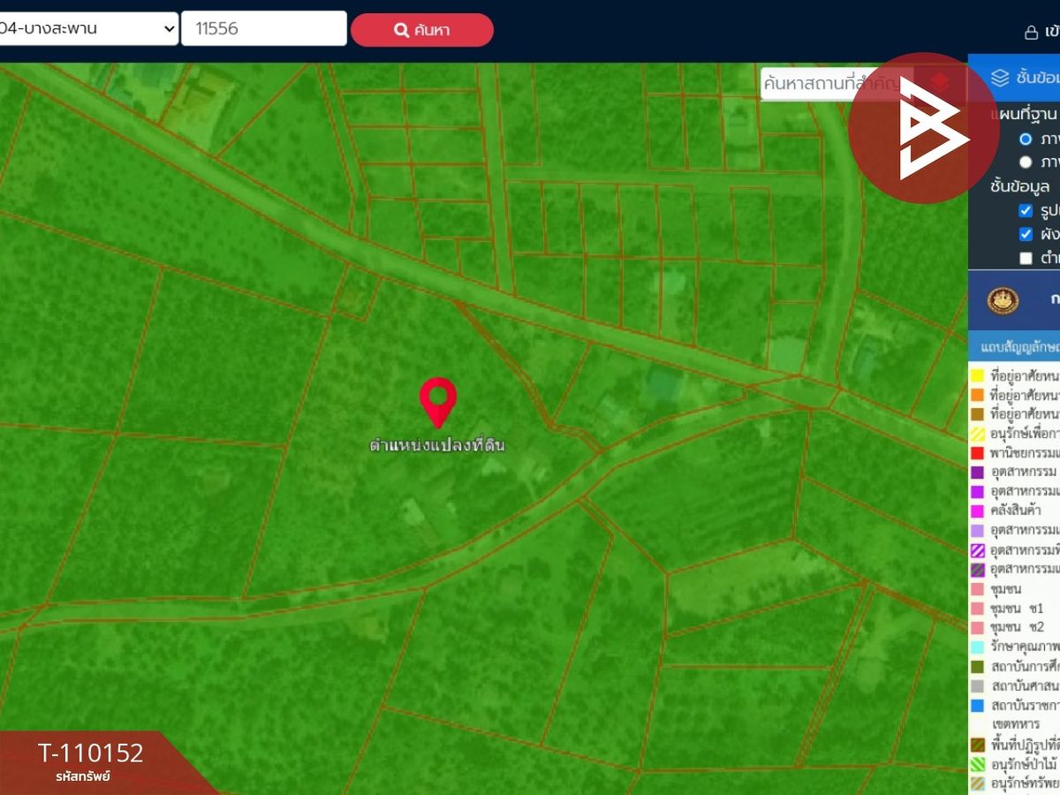Click the government seal emblem logo
The height and width of the screenshot is (795, 1060).
click(x=1003, y=300)
